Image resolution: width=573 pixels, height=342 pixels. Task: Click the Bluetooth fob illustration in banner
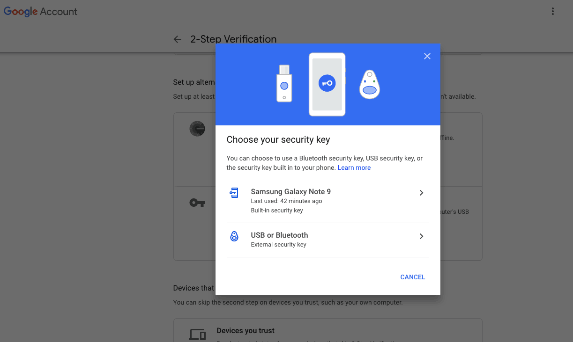tap(370, 85)
